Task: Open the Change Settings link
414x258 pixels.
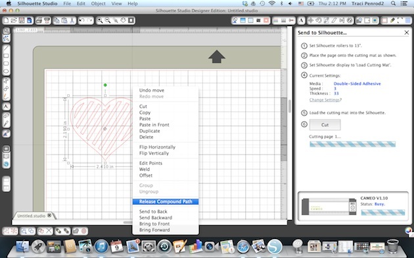Action: (x=325, y=100)
